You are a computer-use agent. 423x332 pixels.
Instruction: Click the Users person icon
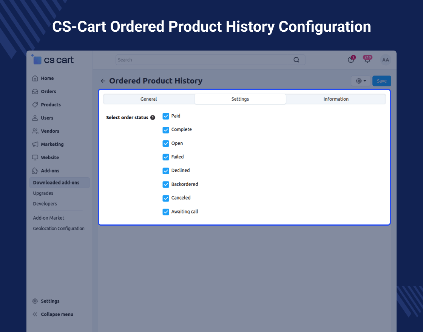pyautogui.click(x=35, y=118)
